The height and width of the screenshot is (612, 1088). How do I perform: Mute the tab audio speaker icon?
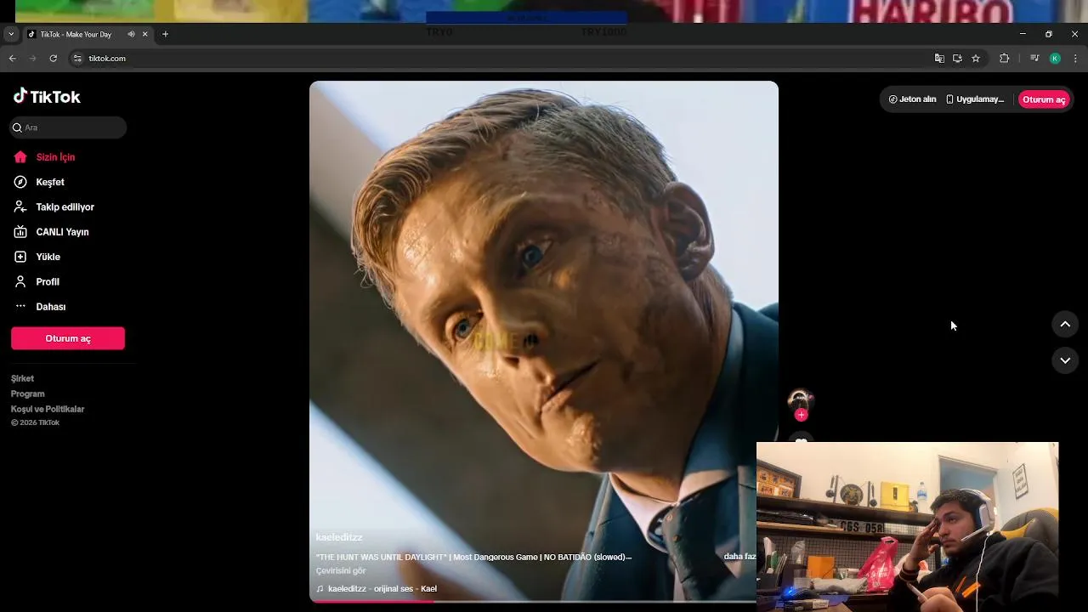pos(131,34)
